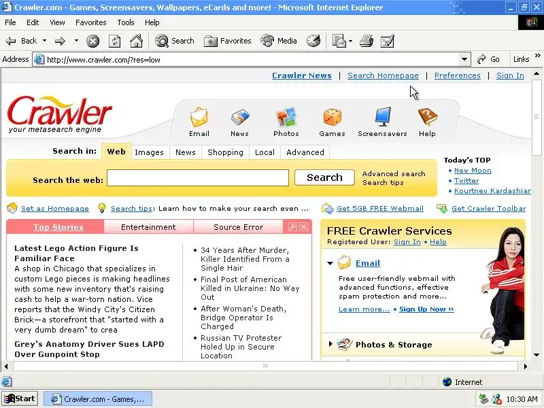The height and width of the screenshot is (408, 544).
Task: Open the Crawler Email icon
Action: click(x=199, y=117)
